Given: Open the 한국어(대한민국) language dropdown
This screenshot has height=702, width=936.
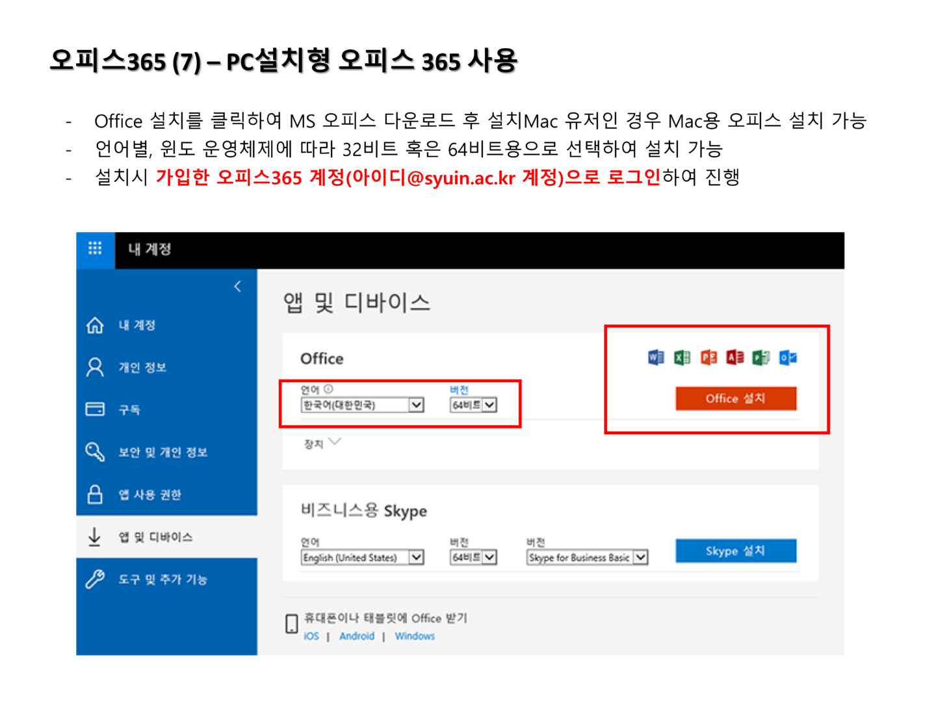Looking at the screenshot, I should click(x=362, y=405).
